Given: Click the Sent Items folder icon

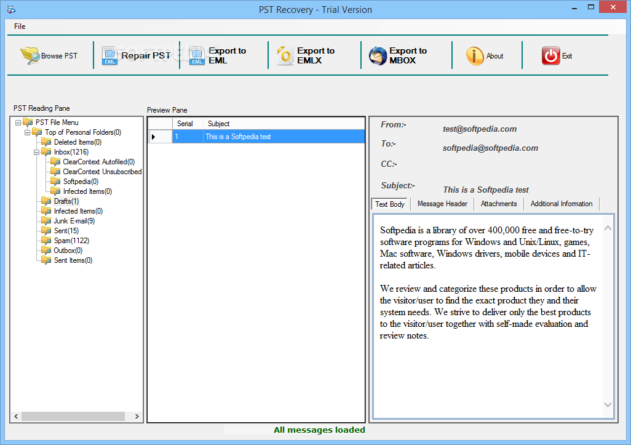Looking at the screenshot, I should (x=47, y=260).
